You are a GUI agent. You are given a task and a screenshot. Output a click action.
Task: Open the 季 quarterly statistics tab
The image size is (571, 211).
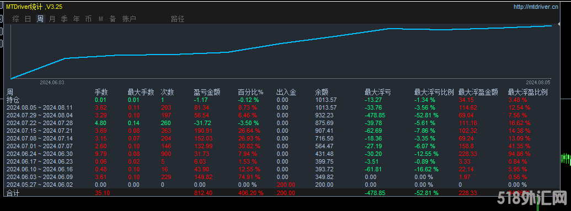pyautogui.click(x=64, y=19)
